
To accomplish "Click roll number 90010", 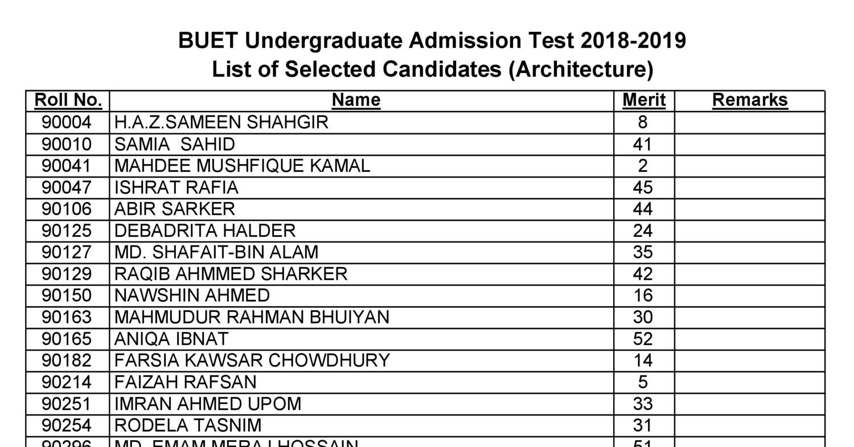I will pyautogui.click(x=67, y=144).
